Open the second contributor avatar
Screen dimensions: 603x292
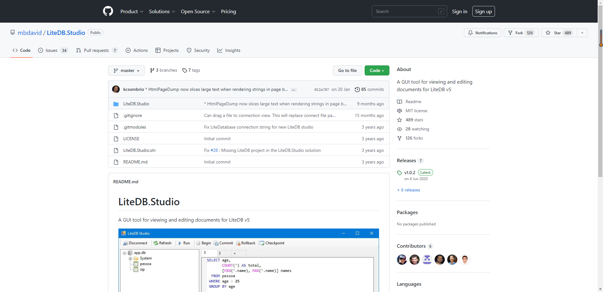(415, 260)
